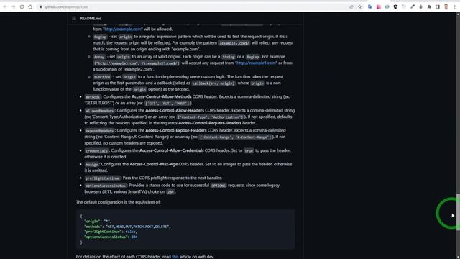
Task: Open the faint grey extension icon
Action: click(x=404, y=6)
